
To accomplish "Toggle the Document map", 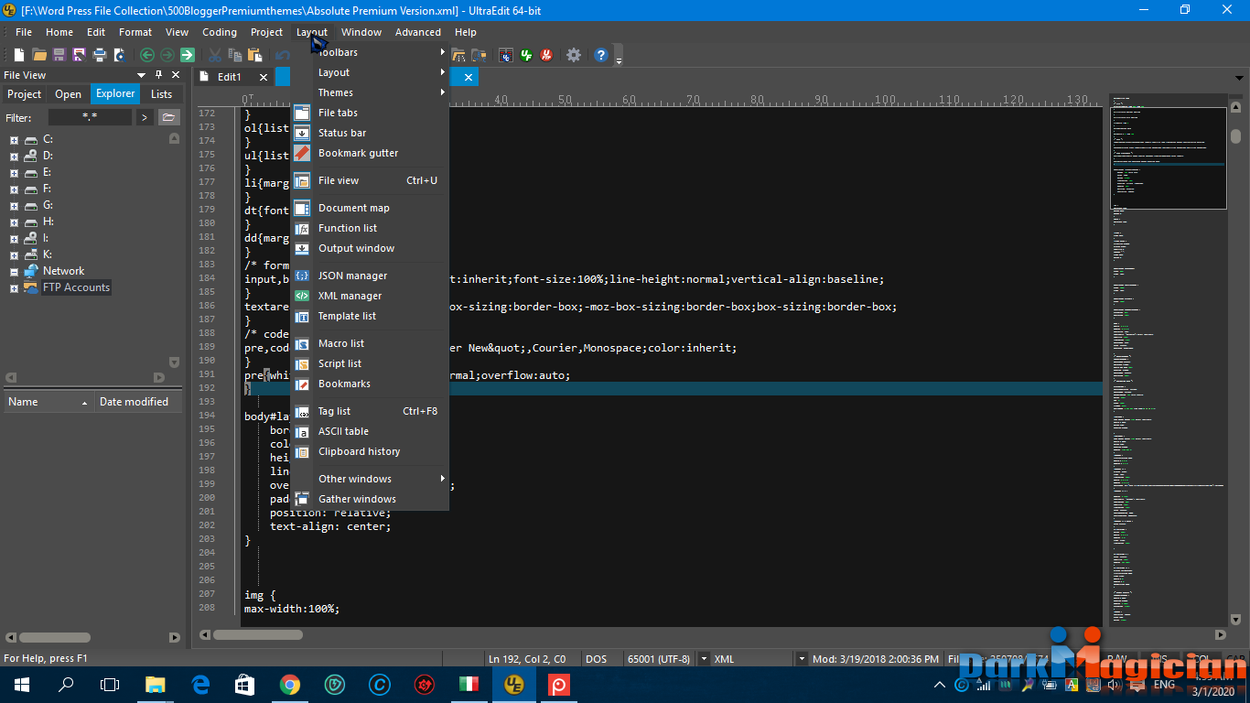I will (x=370, y=208).
